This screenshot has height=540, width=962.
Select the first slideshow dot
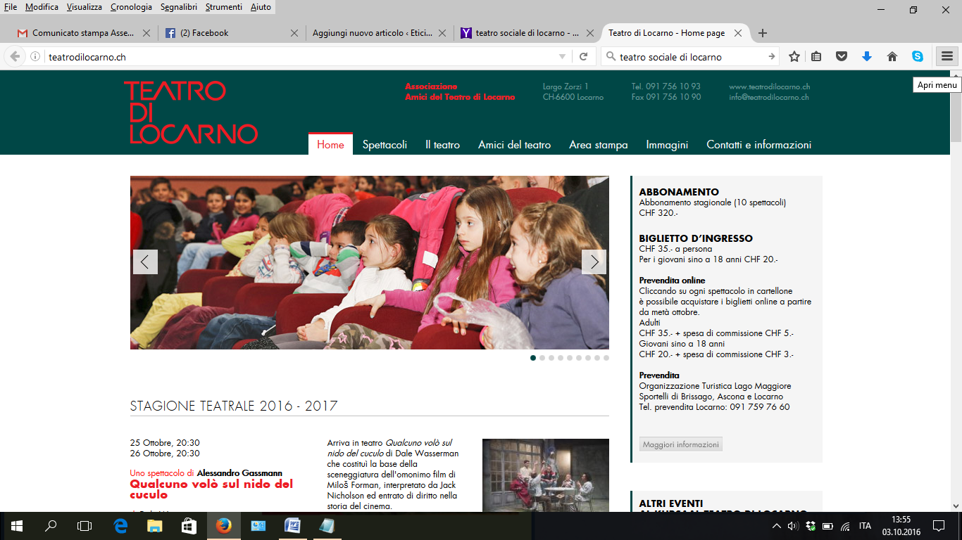click(x=533, y=358)
